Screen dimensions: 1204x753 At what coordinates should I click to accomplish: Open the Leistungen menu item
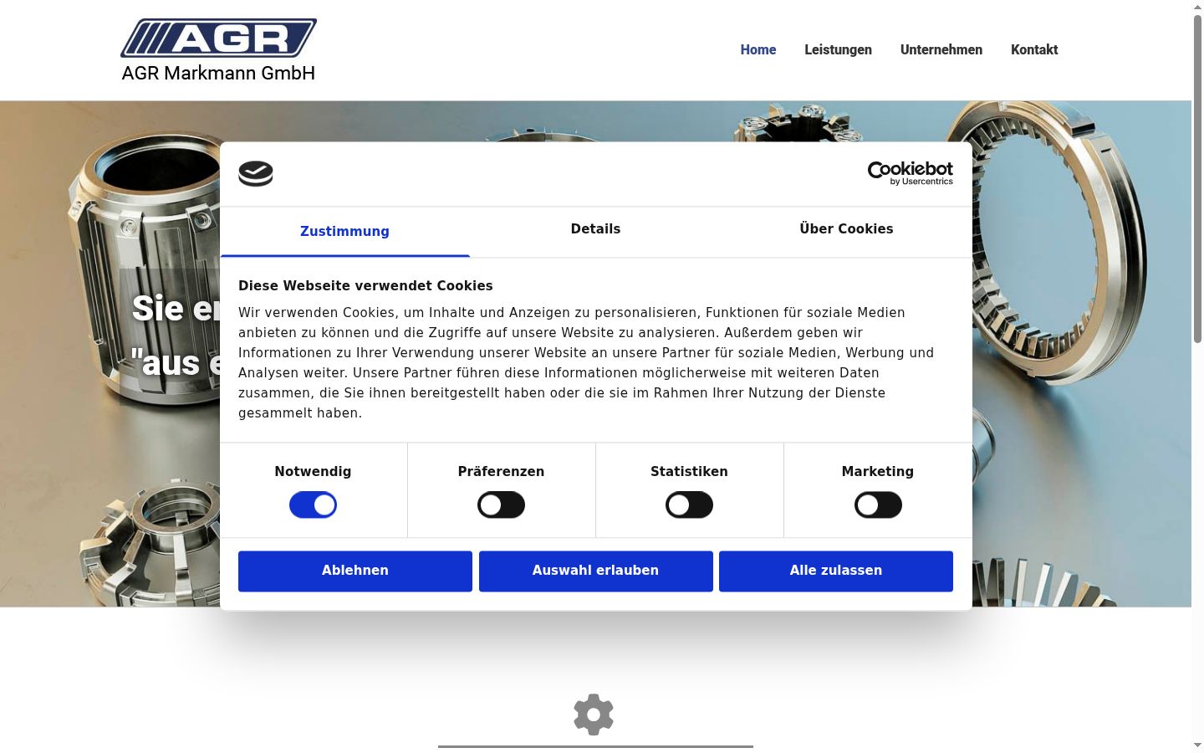click(838, 50)
